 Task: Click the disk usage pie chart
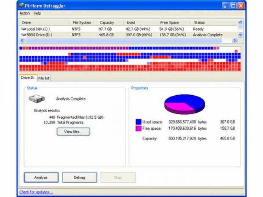[185, 104]
